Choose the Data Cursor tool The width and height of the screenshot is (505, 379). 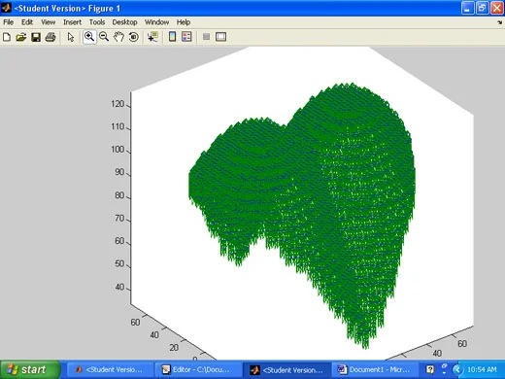tap(152, 37)
